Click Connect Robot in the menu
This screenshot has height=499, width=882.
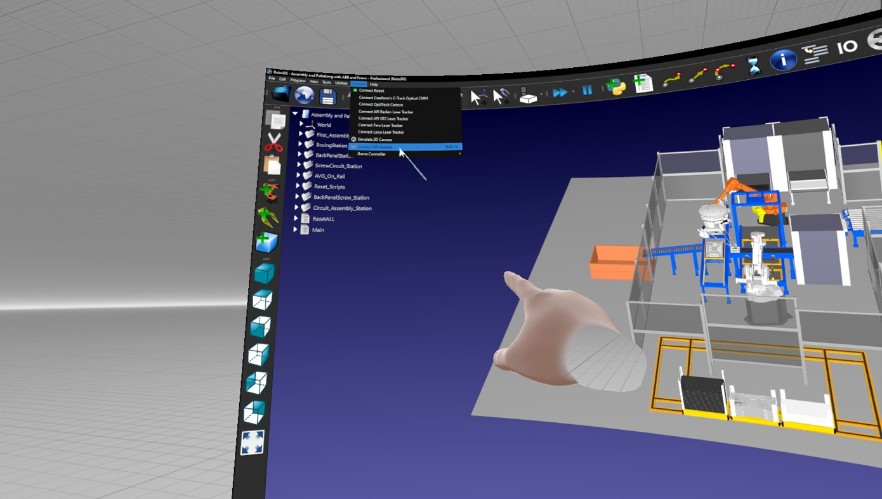tap(371, 91)
